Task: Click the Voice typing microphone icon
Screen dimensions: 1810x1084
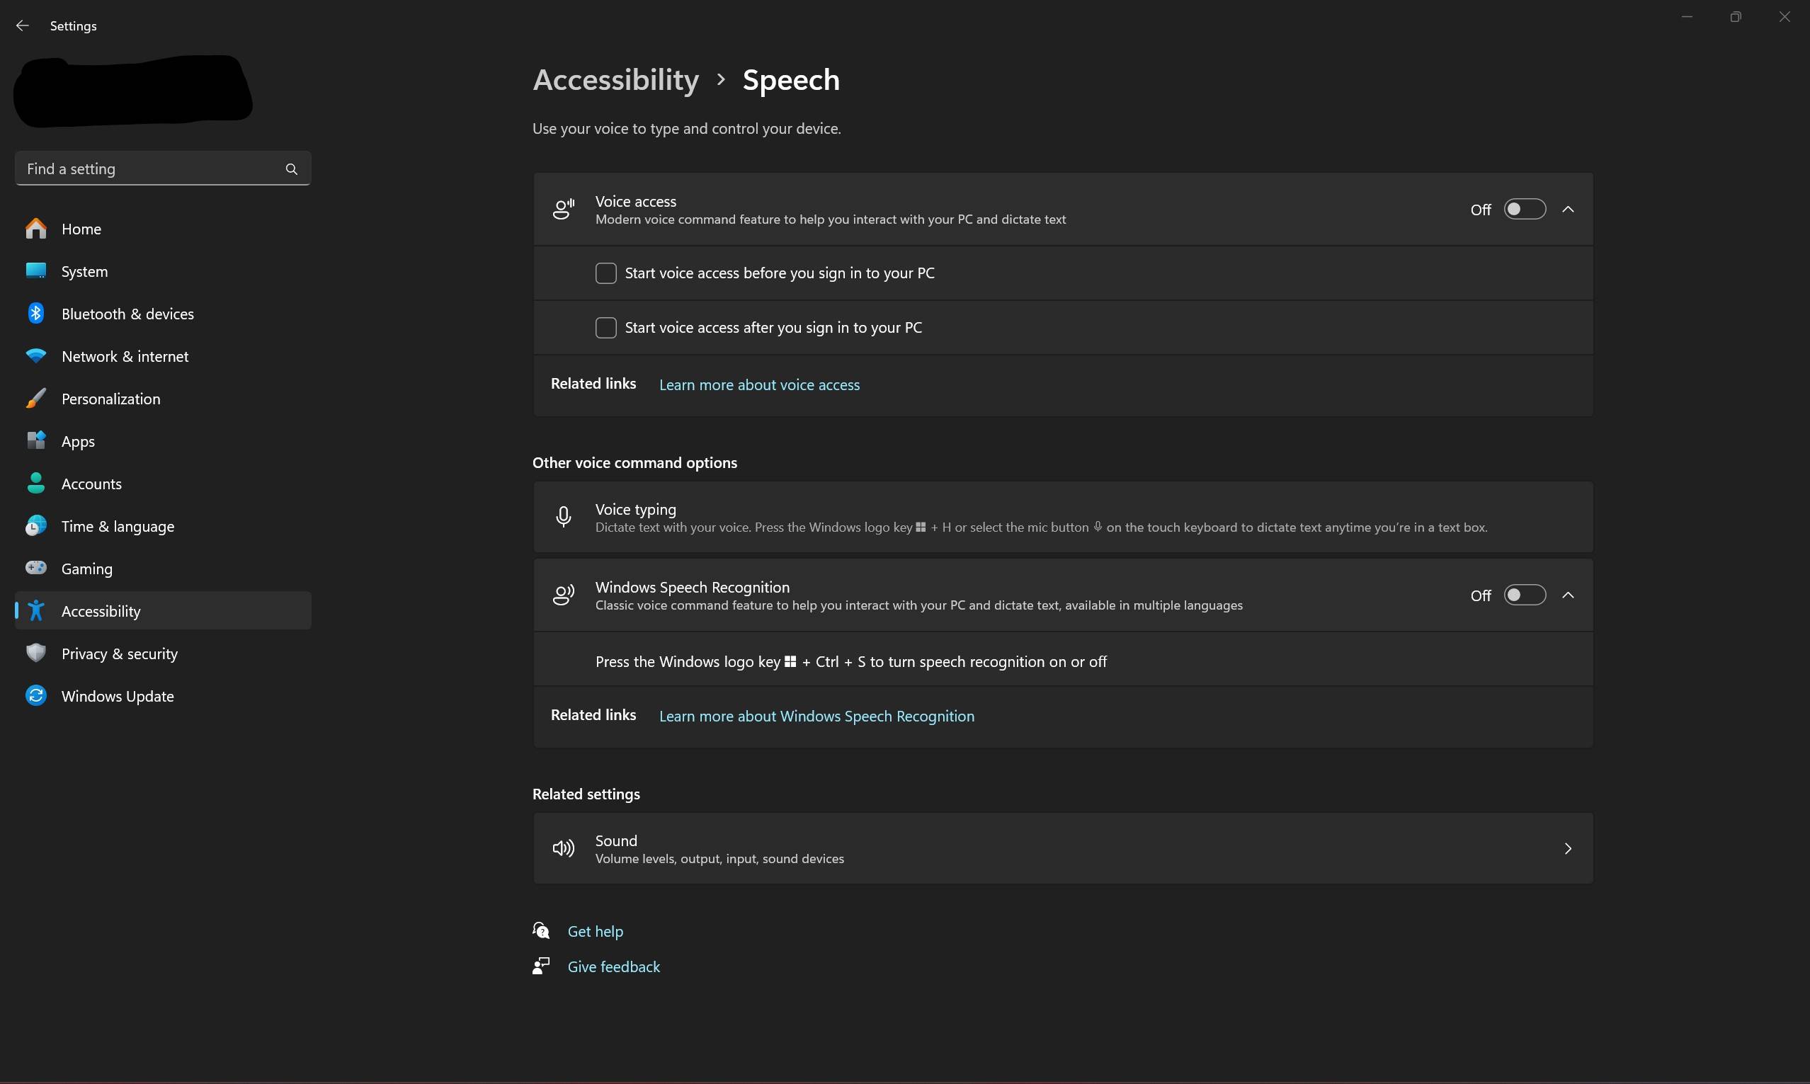Action: coord(564,516)
